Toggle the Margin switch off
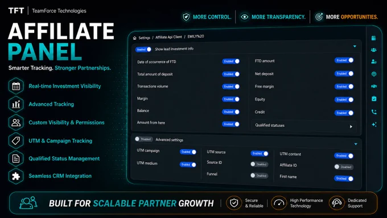The width and height of the screenshot is (387, 218). 230,99
